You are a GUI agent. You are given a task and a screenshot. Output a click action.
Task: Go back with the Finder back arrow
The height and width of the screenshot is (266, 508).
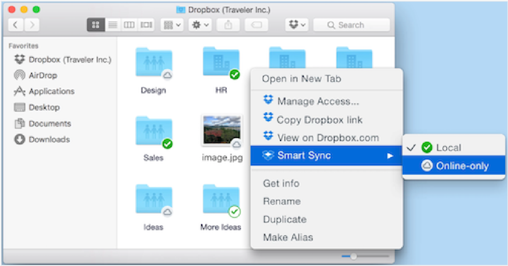click(x=15, y=25)
